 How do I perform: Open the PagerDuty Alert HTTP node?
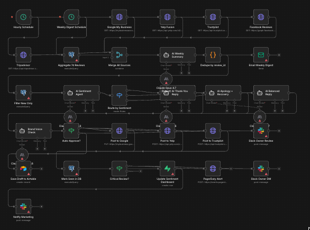tap(213, 169)
